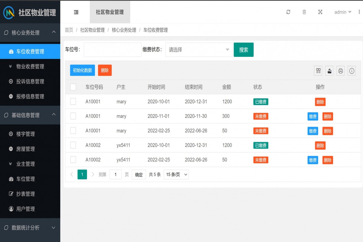Viewport: 363px width, 242px height.
Task: Click the print icon above the table
Action: point(340,70)
